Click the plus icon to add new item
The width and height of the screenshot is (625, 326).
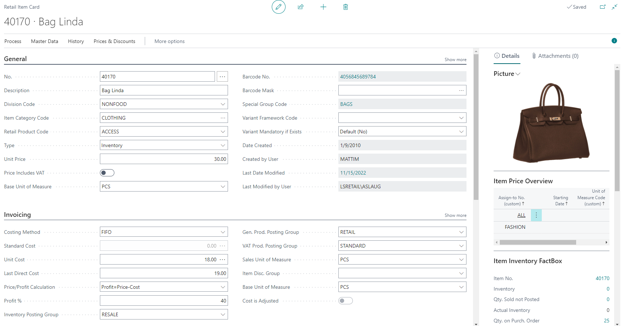click(x=323, y=7)
